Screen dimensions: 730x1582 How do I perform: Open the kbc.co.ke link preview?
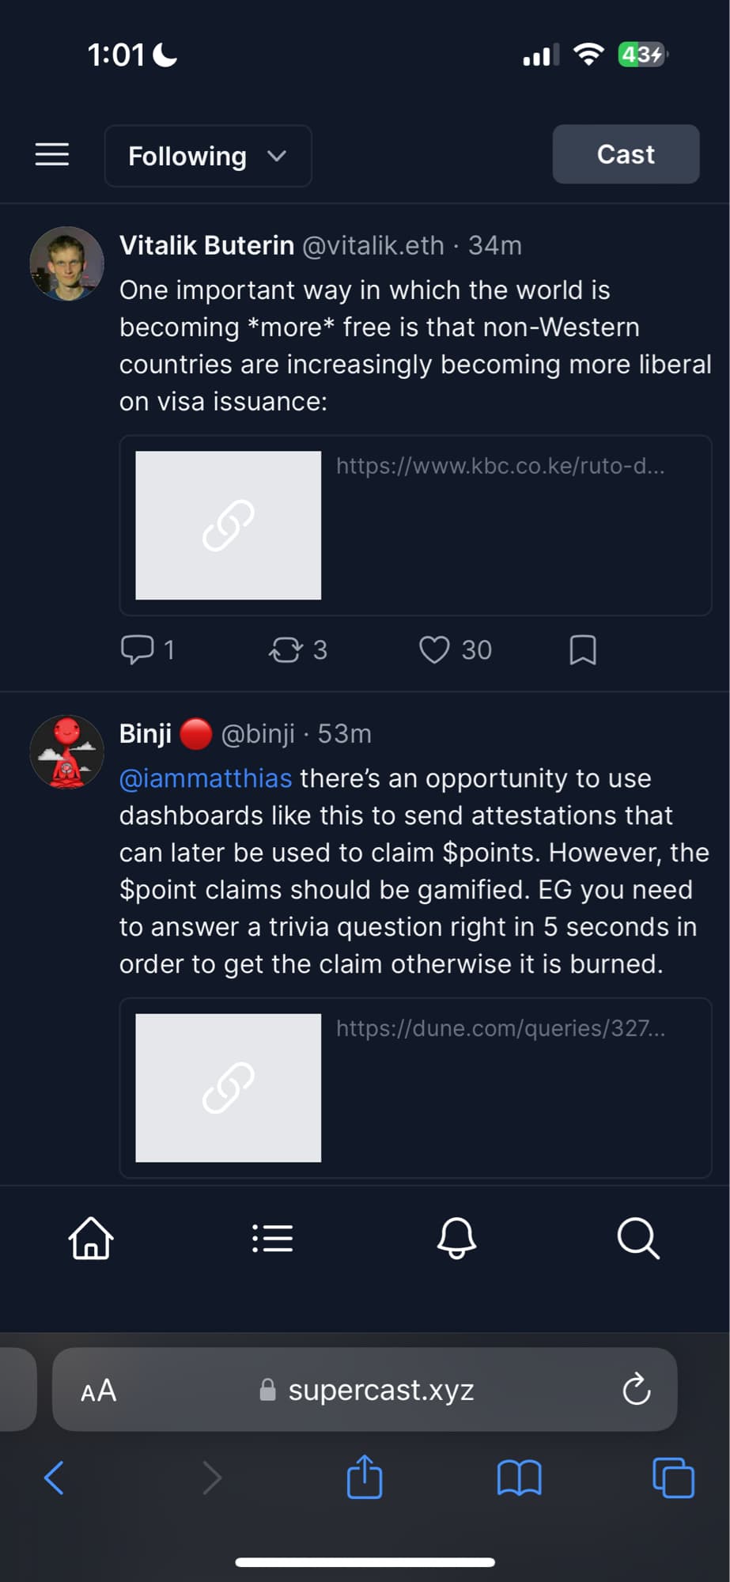pyautogui.click(x=415, y=525)
